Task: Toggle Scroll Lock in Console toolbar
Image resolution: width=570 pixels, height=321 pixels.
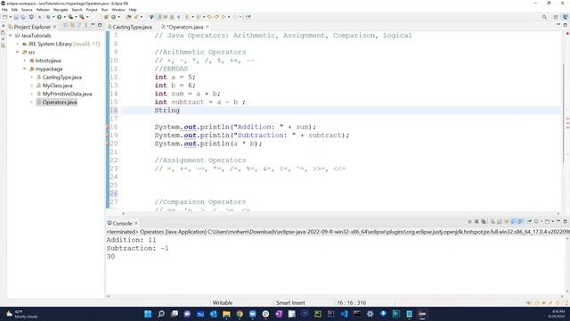Action: 499,222
